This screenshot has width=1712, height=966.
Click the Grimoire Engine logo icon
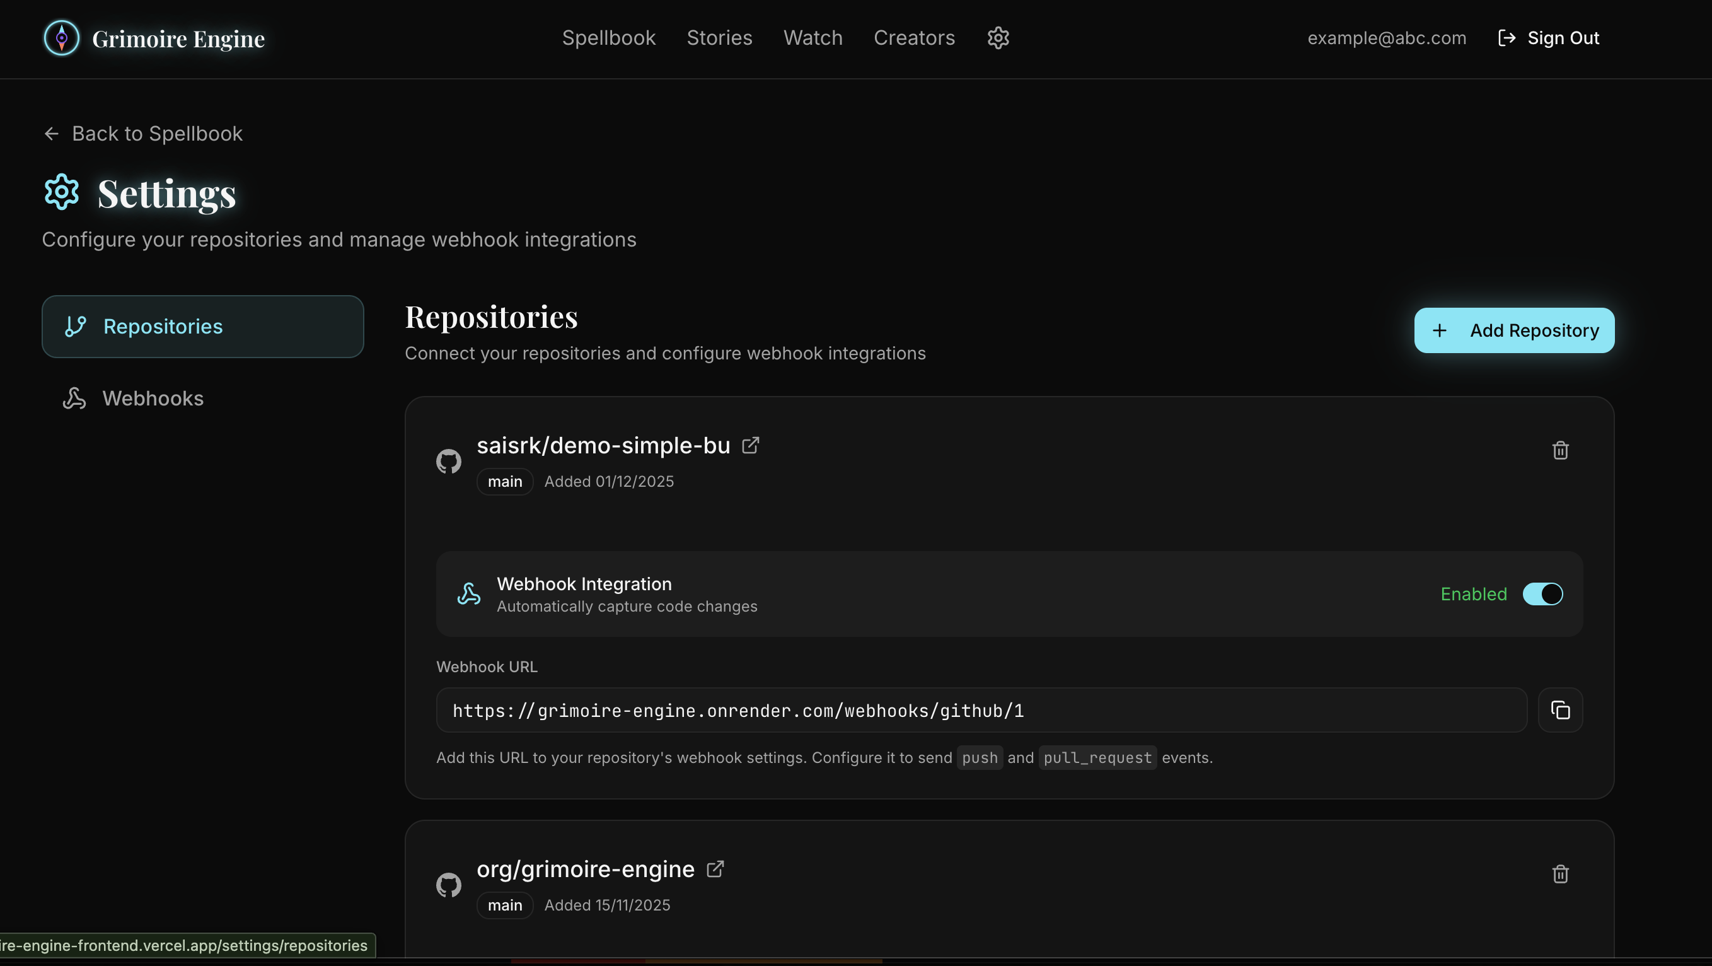coord(61,38)
